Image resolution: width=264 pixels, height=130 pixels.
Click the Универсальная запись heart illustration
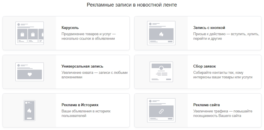30,72
